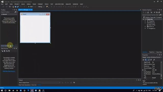Open the FILE menu

pyautogui.click(x=2, y=4)
